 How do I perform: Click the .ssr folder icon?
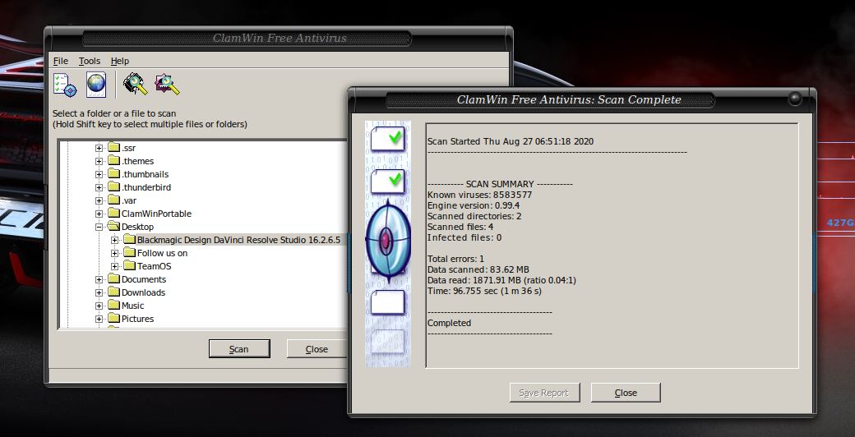coord(113,147)
